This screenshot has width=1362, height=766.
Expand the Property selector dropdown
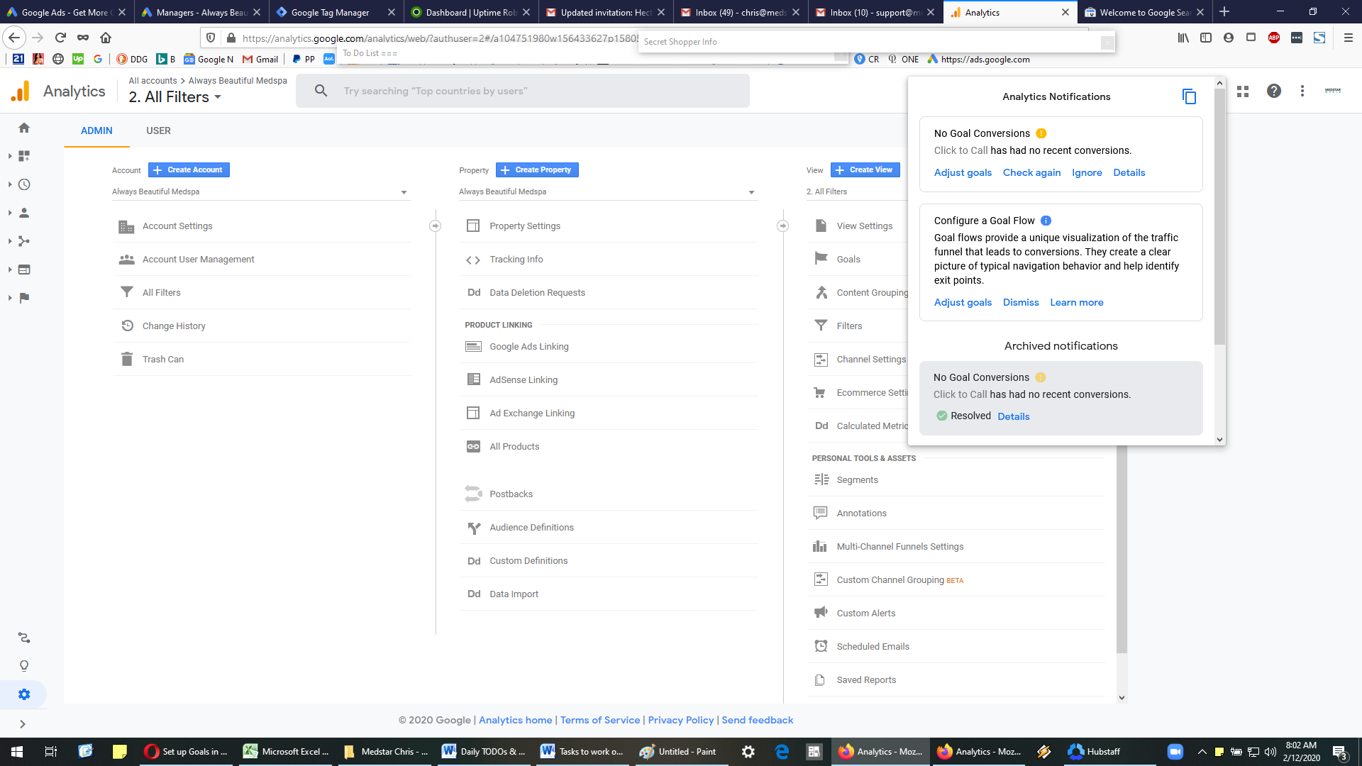(607, 192)
